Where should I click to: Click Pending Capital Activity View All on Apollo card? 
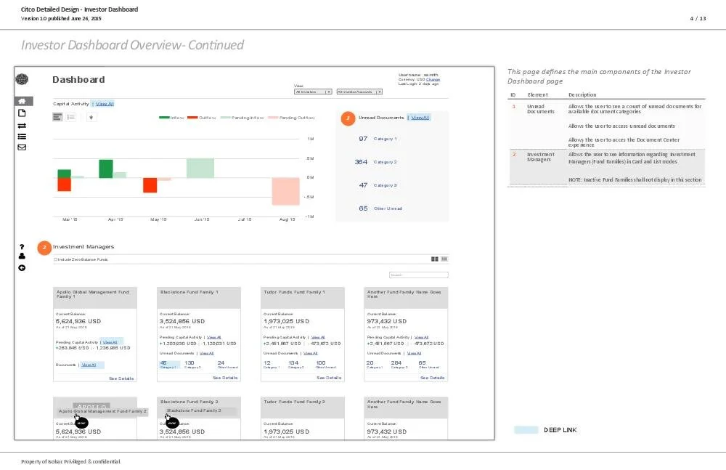[110, 342]
